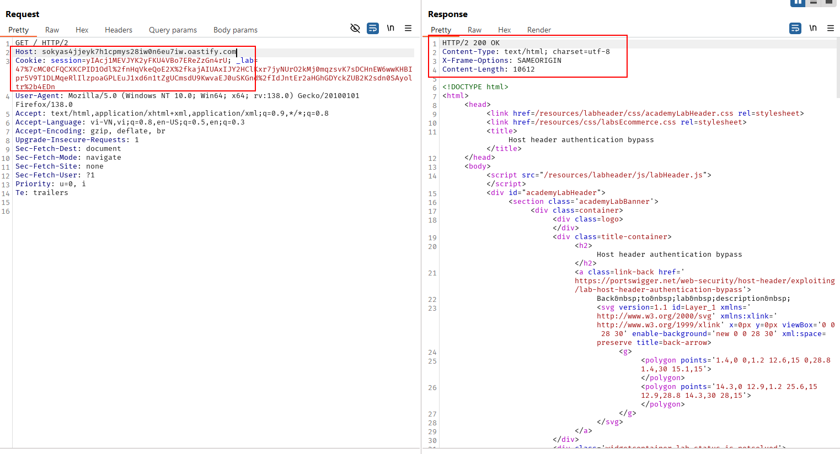Click the 'div class=title-container' line
This screenshot has height=454, width=840.
(612, 237)
